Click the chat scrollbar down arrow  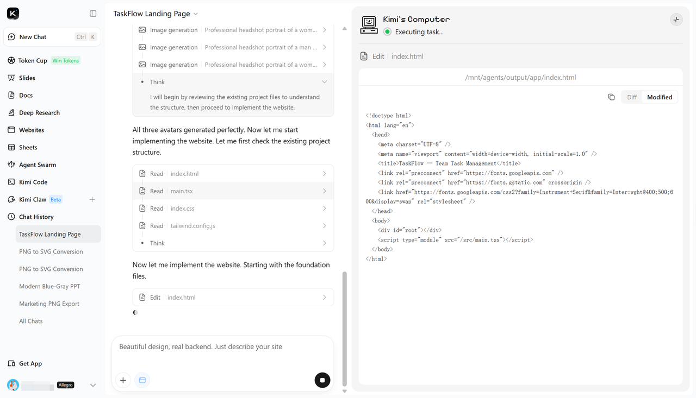click(344, 391)
